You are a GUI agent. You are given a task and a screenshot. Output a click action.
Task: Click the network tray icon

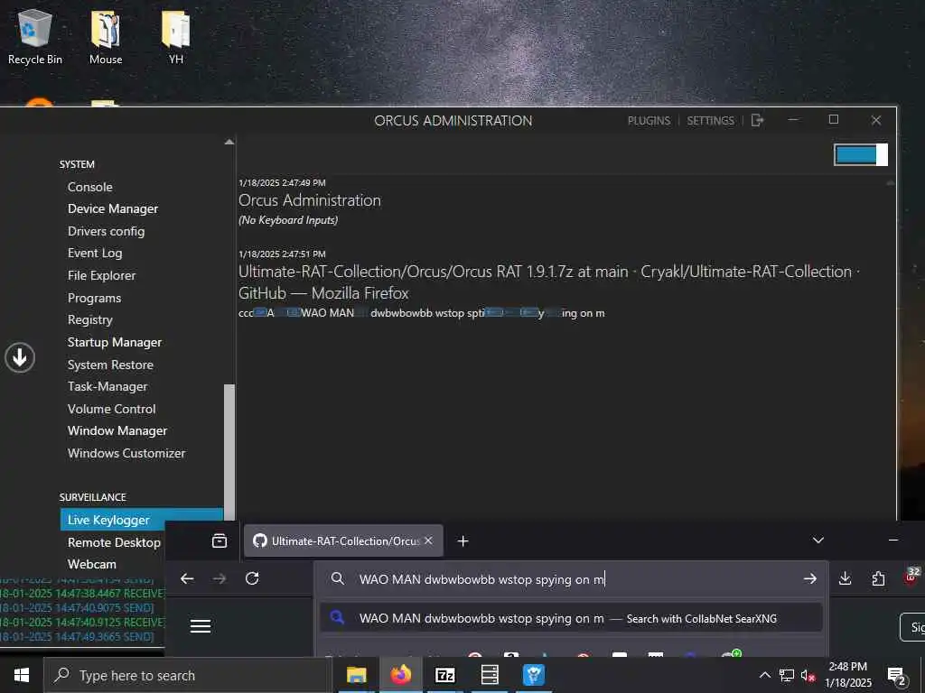click(x=787, y=675)
